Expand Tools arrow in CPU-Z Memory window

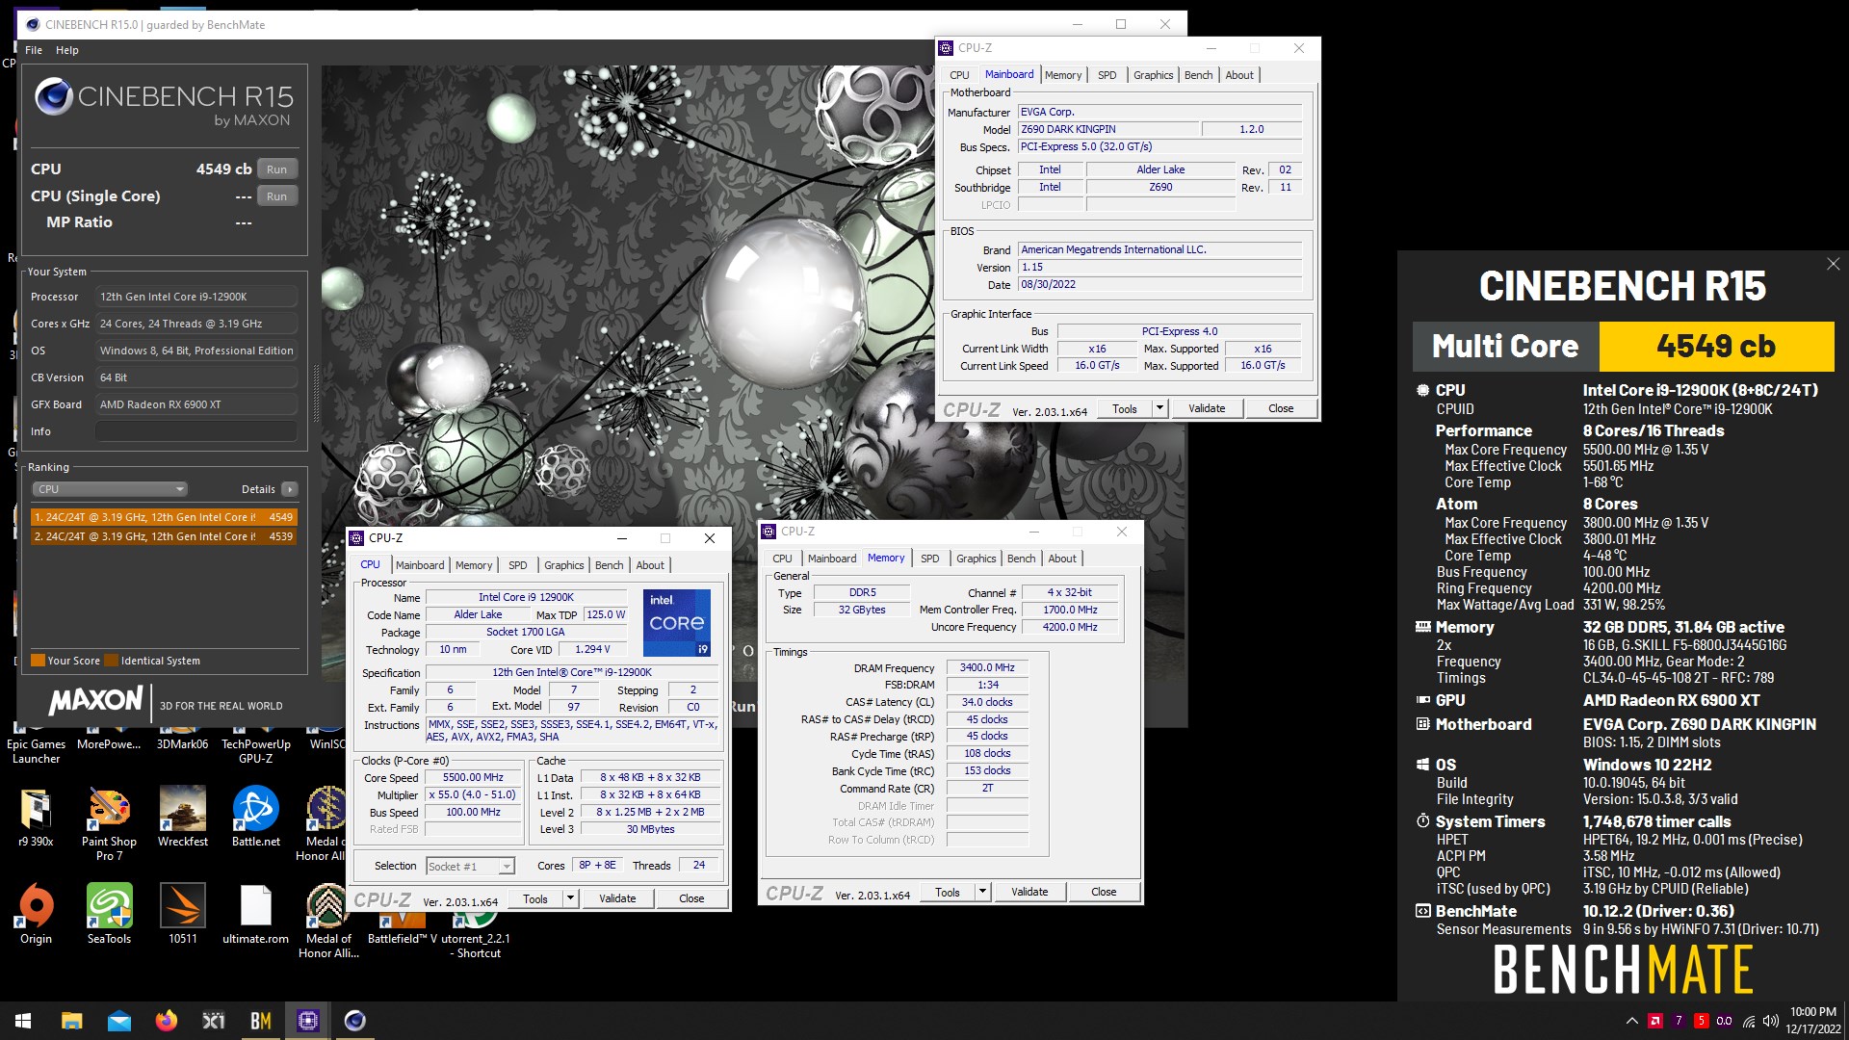pyautogui.click(x=982, y=892)
